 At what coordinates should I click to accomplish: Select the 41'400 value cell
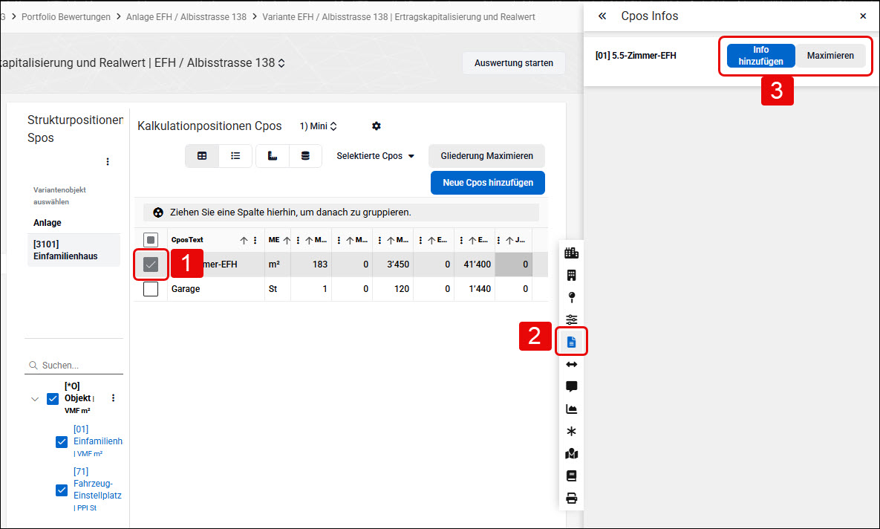pos(475,264)
